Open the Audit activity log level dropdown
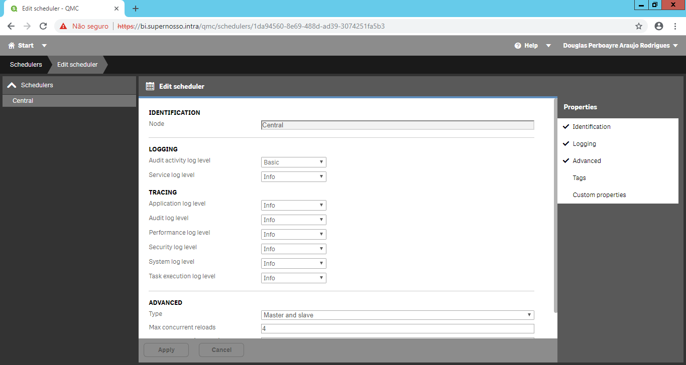 pos(294,162)
